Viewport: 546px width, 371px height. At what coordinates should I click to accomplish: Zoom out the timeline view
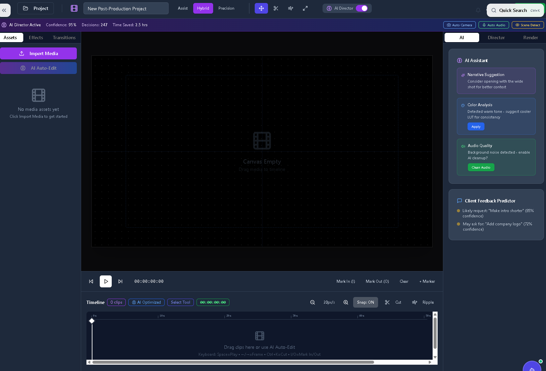[x=312, y=302]
